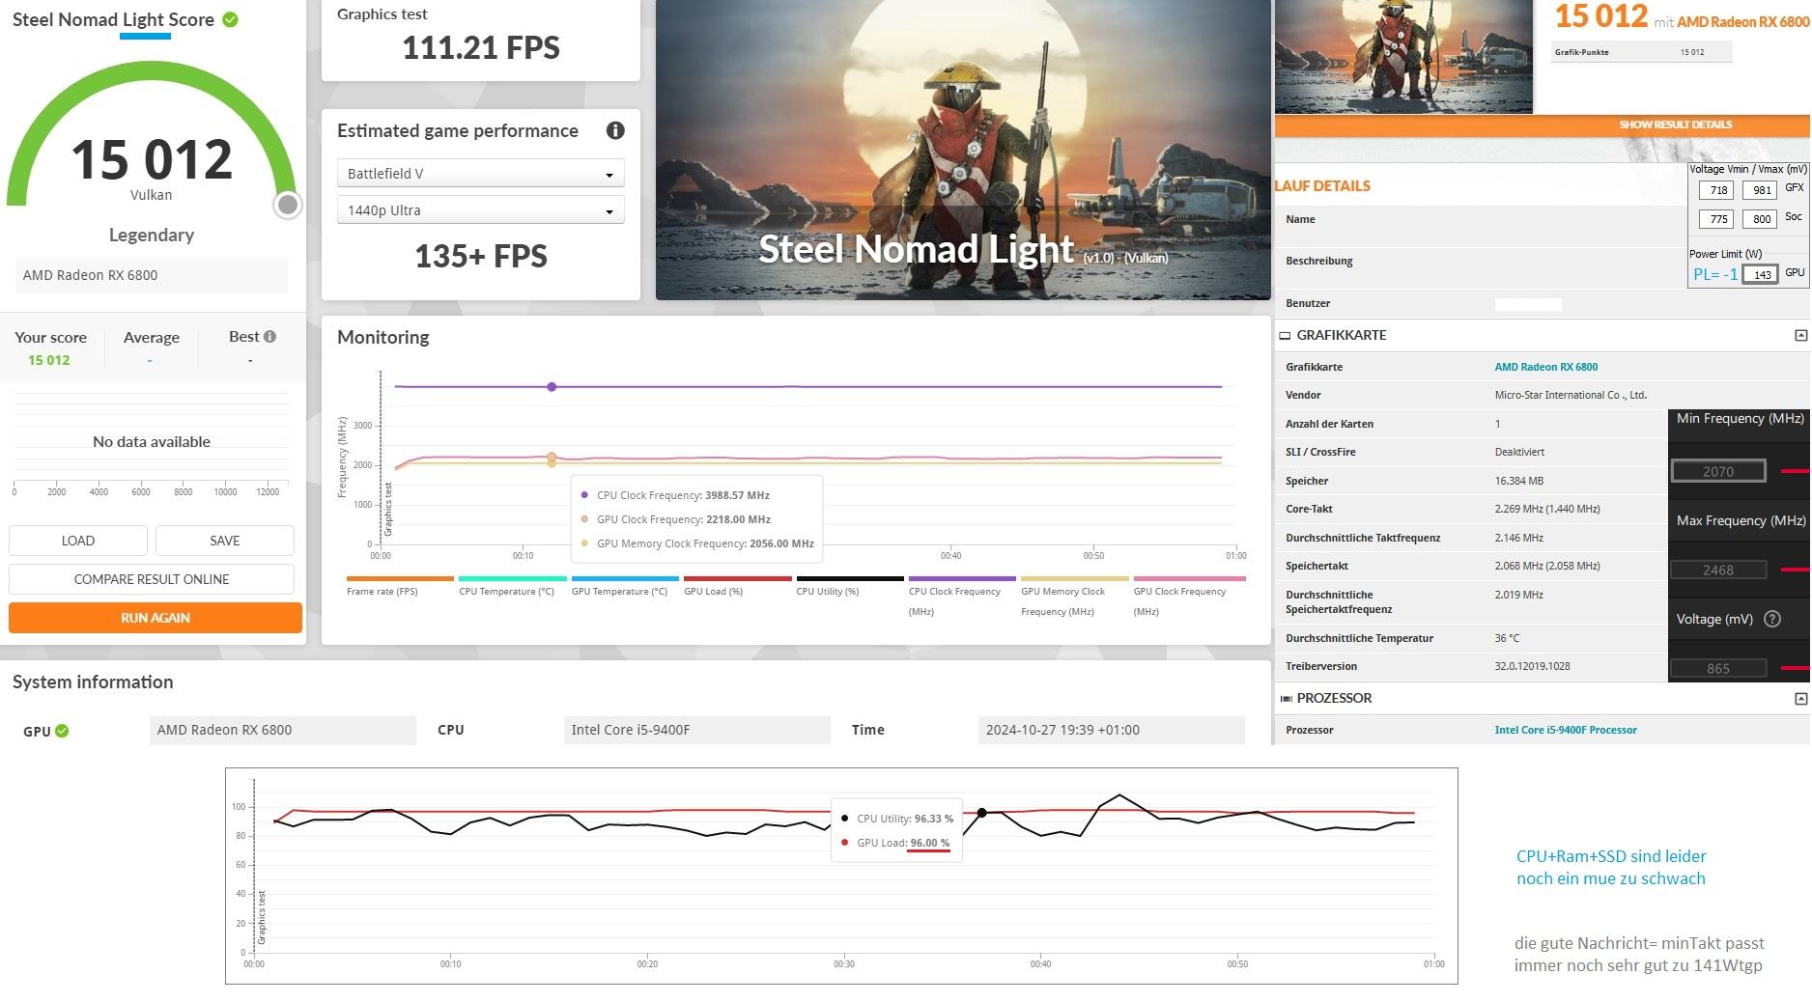The image size is (1812, 1002).
Task: Click the LAUF DETAILS heading
Action: (x=1322, y=186)
